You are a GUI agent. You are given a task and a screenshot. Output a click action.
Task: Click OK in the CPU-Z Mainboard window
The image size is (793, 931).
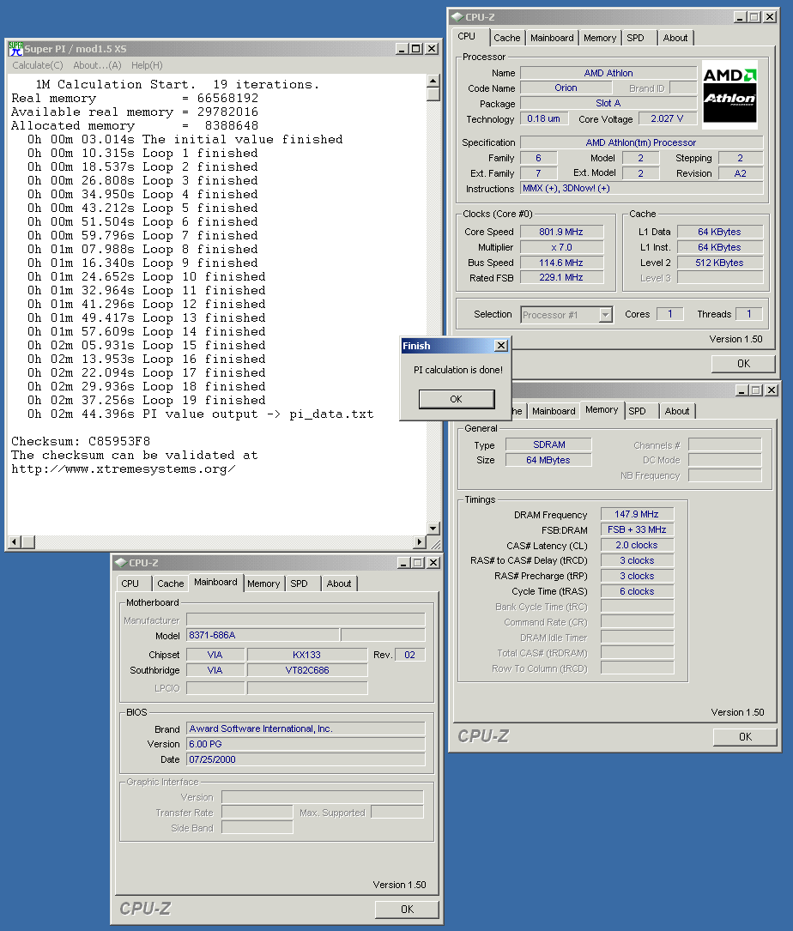pyautogui.click(x=407, y=909)
